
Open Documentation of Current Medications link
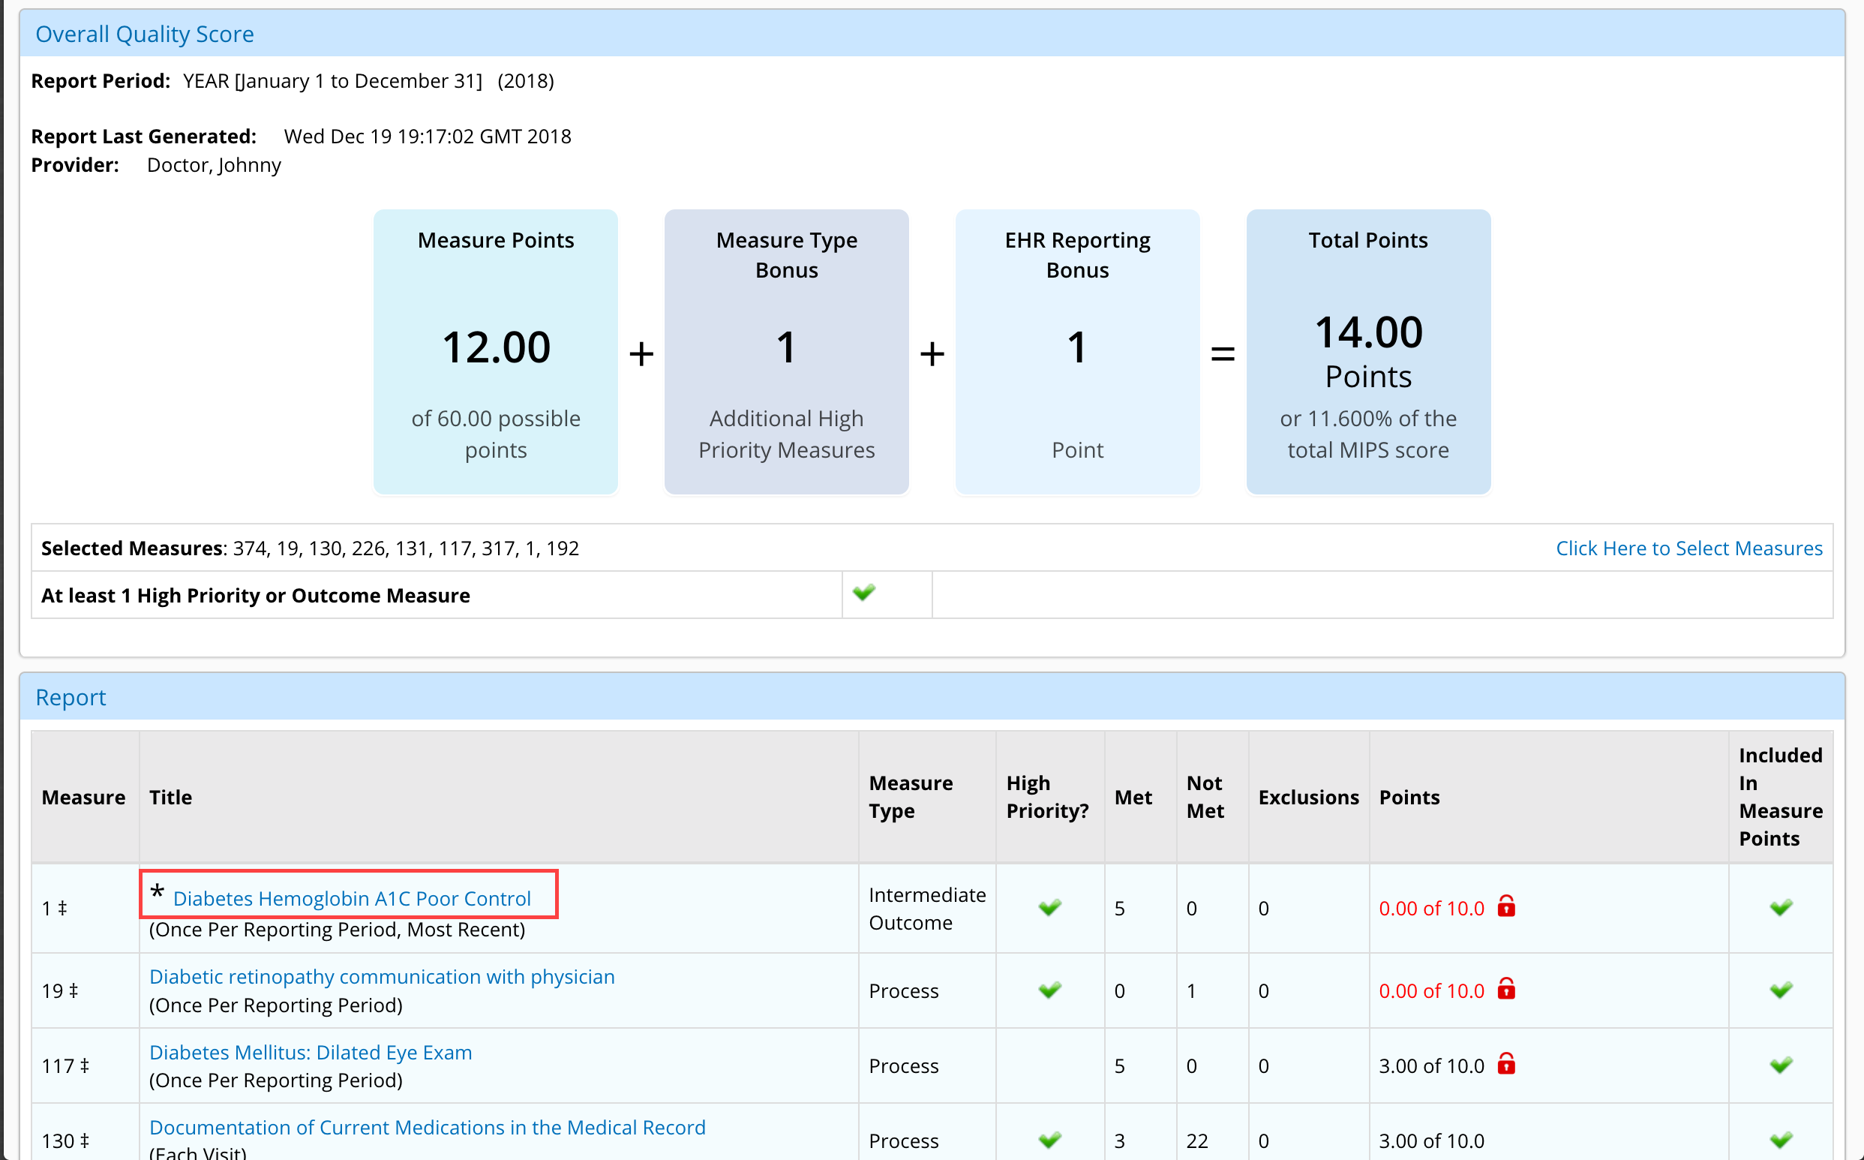pos(427,1127)
